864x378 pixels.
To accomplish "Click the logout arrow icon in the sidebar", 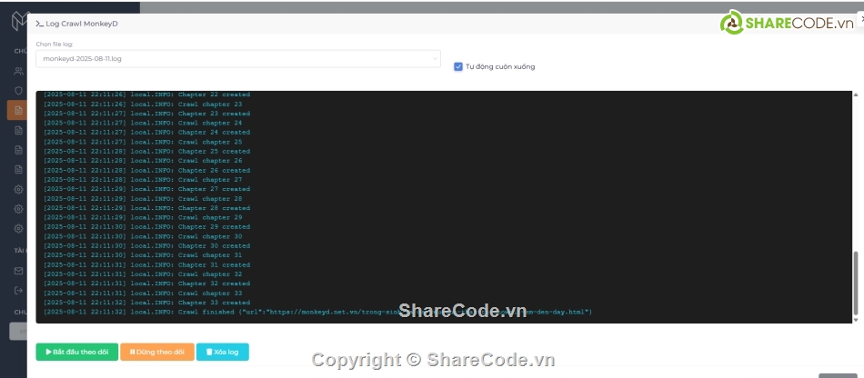I will pyautogui.click(x=19, y=290).
